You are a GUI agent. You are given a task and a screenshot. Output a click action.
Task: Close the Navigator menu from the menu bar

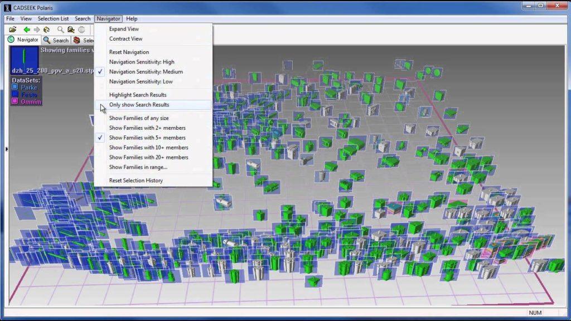click(108, 18)
